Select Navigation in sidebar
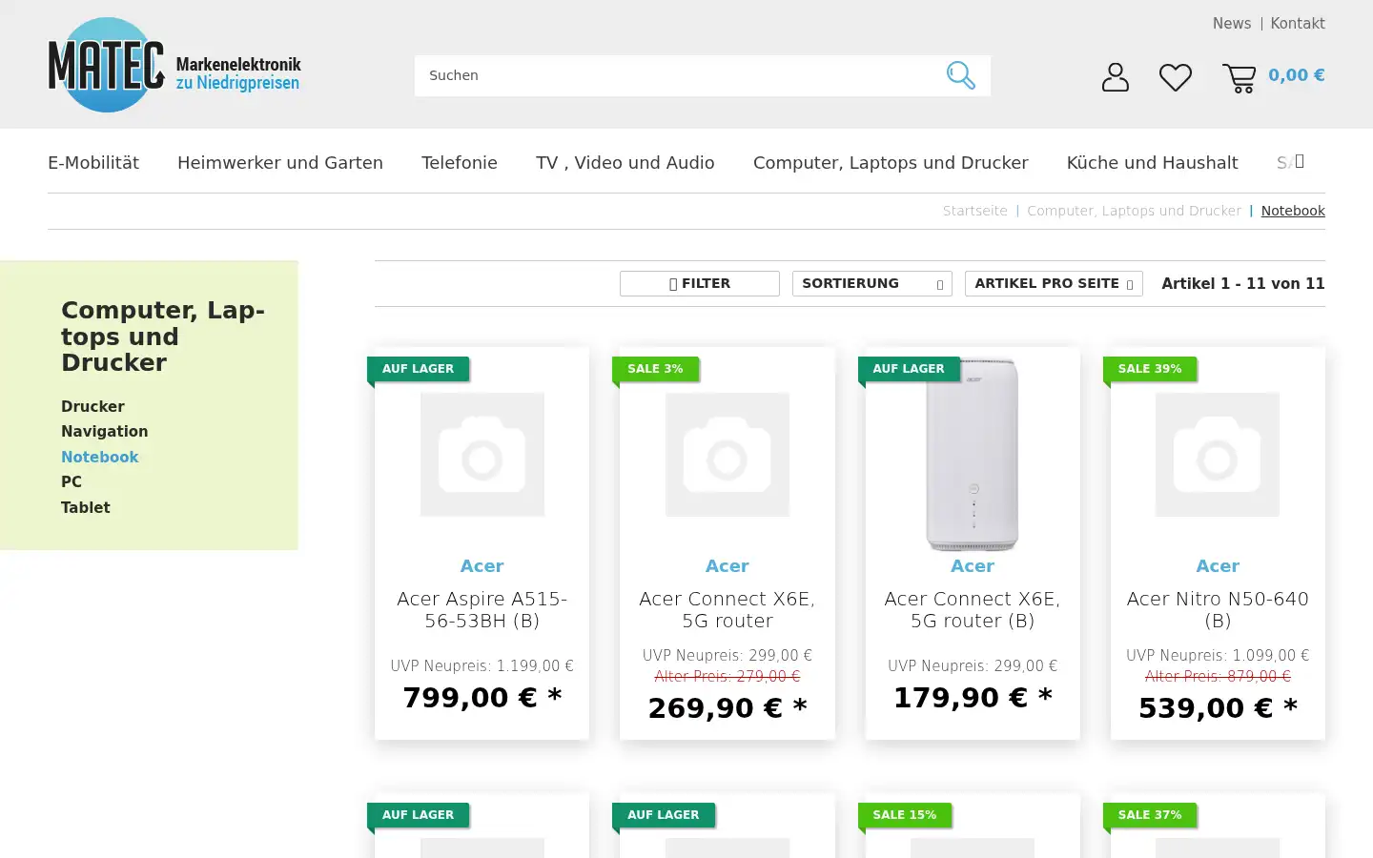This screenshot has width=1373, height=858. click(x=105, y=431)
